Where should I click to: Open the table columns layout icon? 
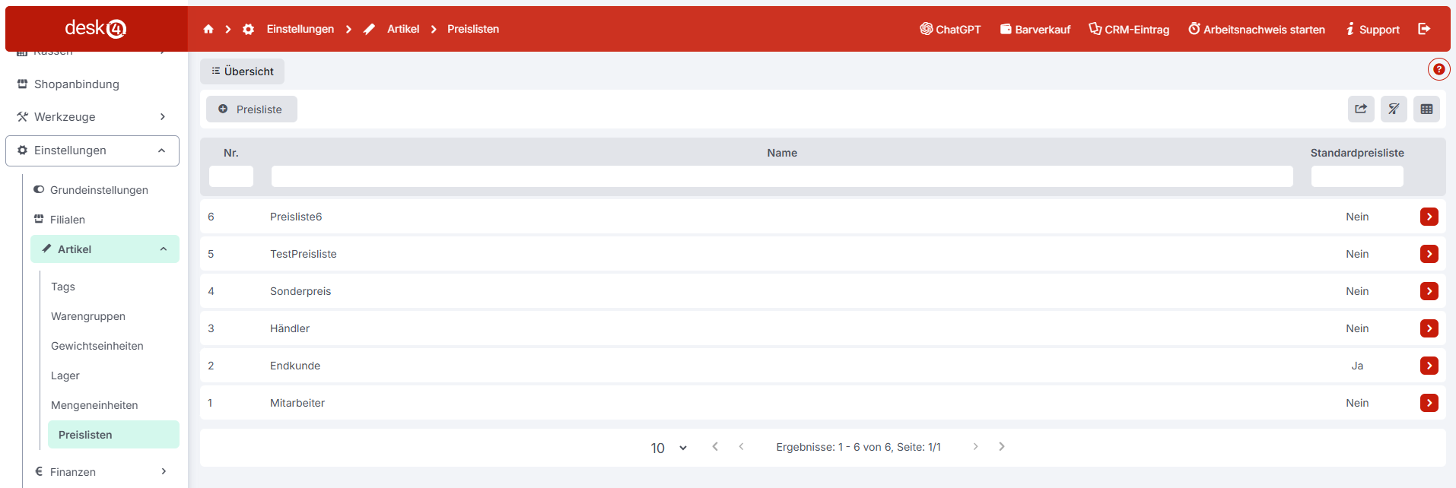point(1426,109)
